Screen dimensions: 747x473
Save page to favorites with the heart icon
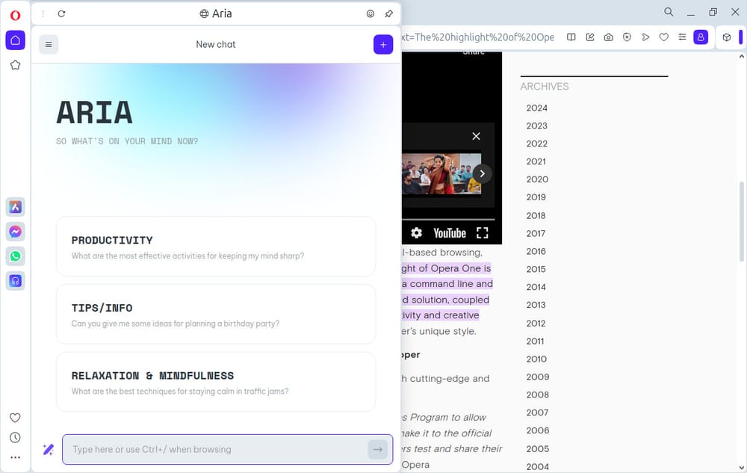(x=664, y=37)
